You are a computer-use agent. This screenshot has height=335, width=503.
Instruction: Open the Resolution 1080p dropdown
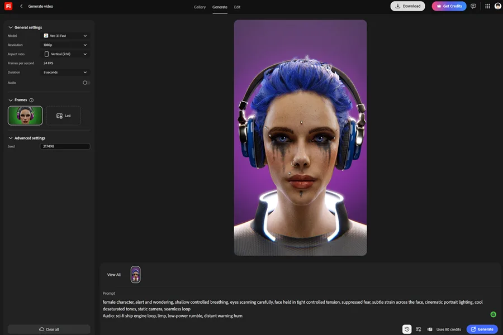[x=65, y=45]
